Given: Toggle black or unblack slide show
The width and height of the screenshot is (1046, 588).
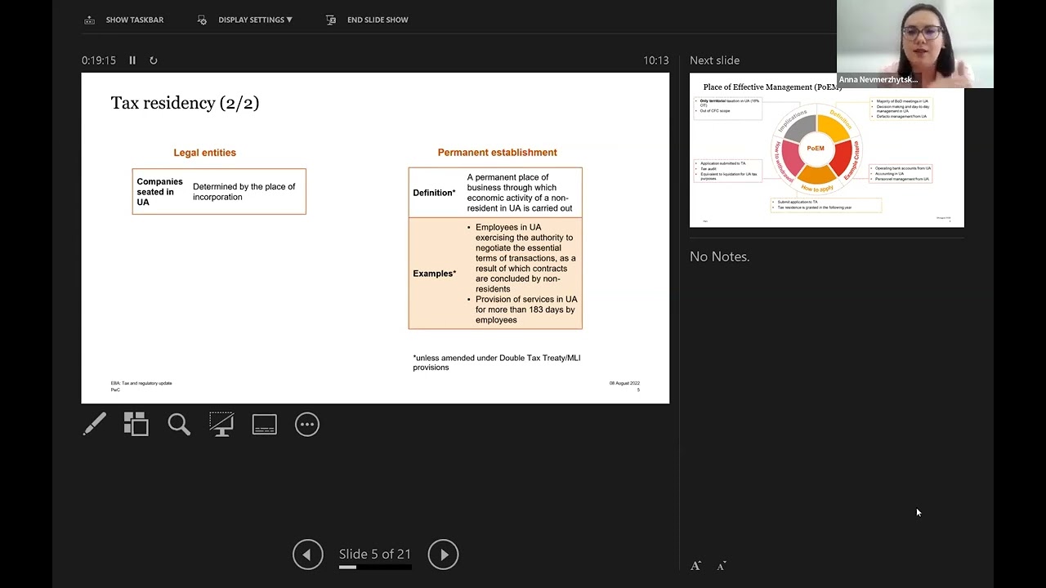Looking at the screenshot, I should [221, 424].
